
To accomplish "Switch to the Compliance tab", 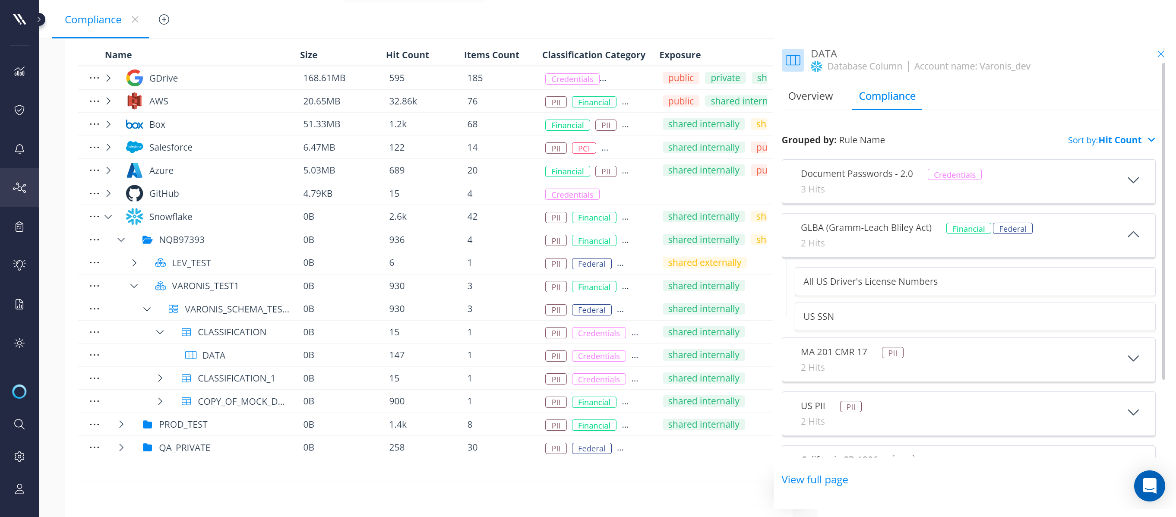I will click(x=887, y=95).
